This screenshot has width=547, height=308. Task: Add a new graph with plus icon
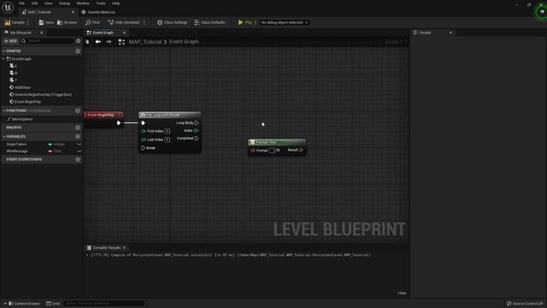pyautogui.click(x=78, y=51)
